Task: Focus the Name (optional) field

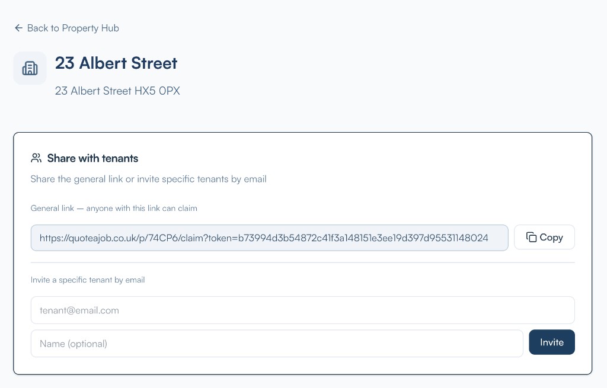Action: point(277,343)
